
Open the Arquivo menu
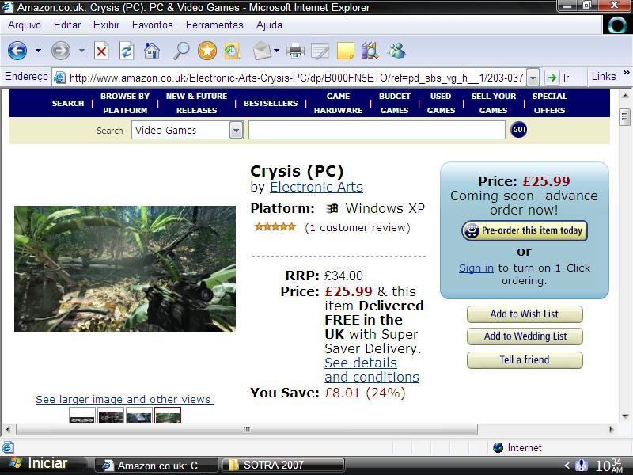25,25
